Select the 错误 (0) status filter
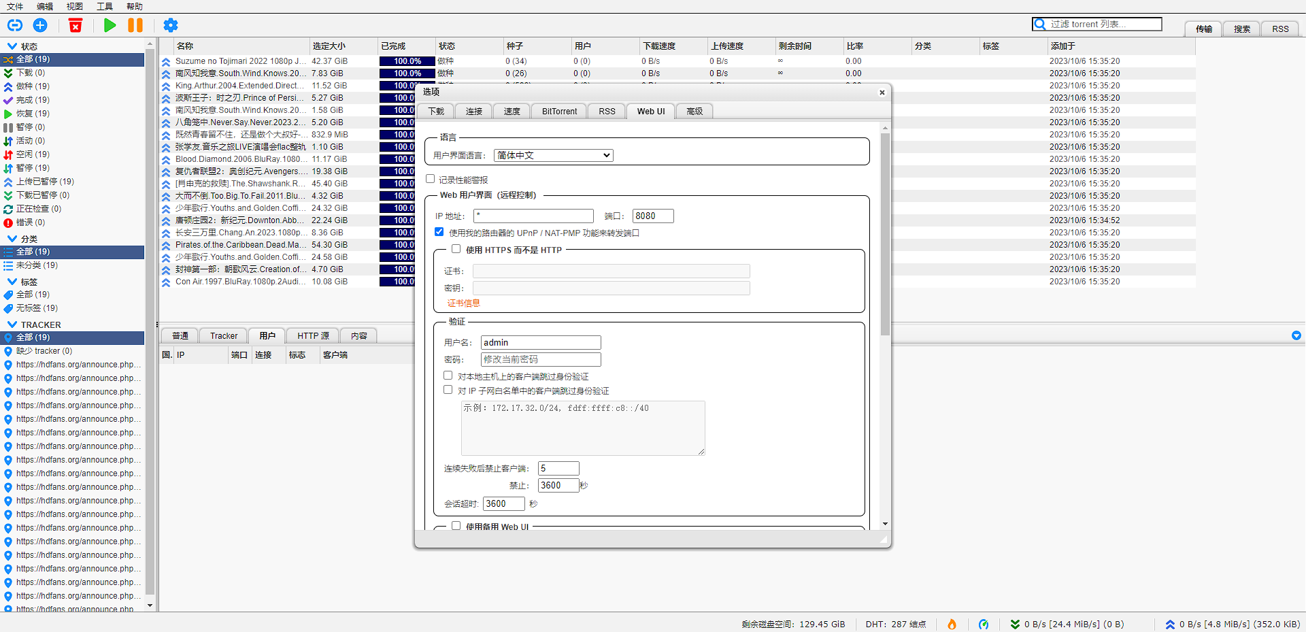Screen dimensions: 1306x632 click(31, 222)
